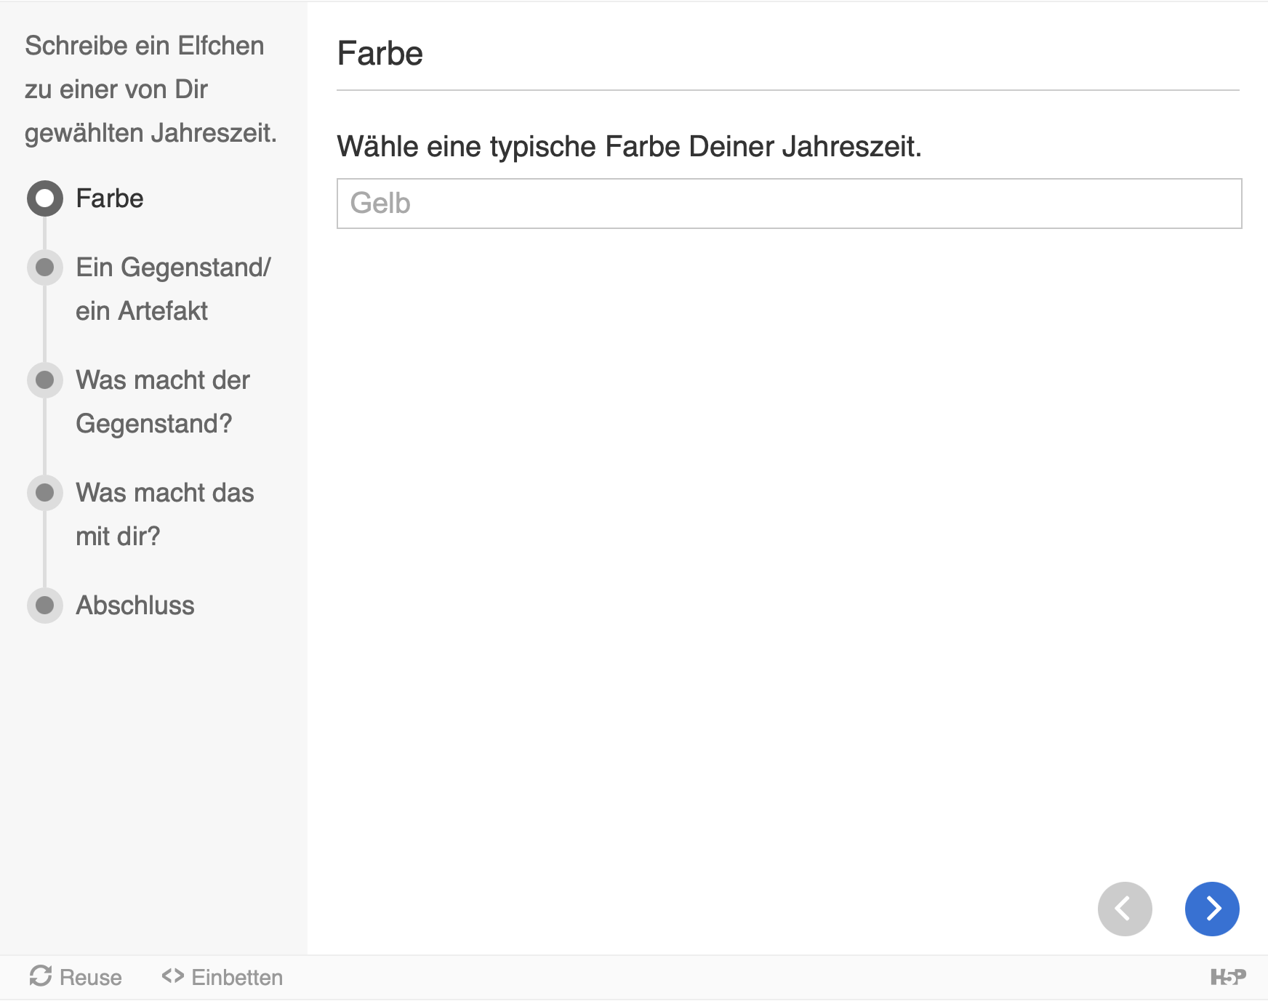Click the 'Ein Gegenstand/ ein Artefakt' step dot
The image size is (1268, 1001).
(x=45, y=268)
